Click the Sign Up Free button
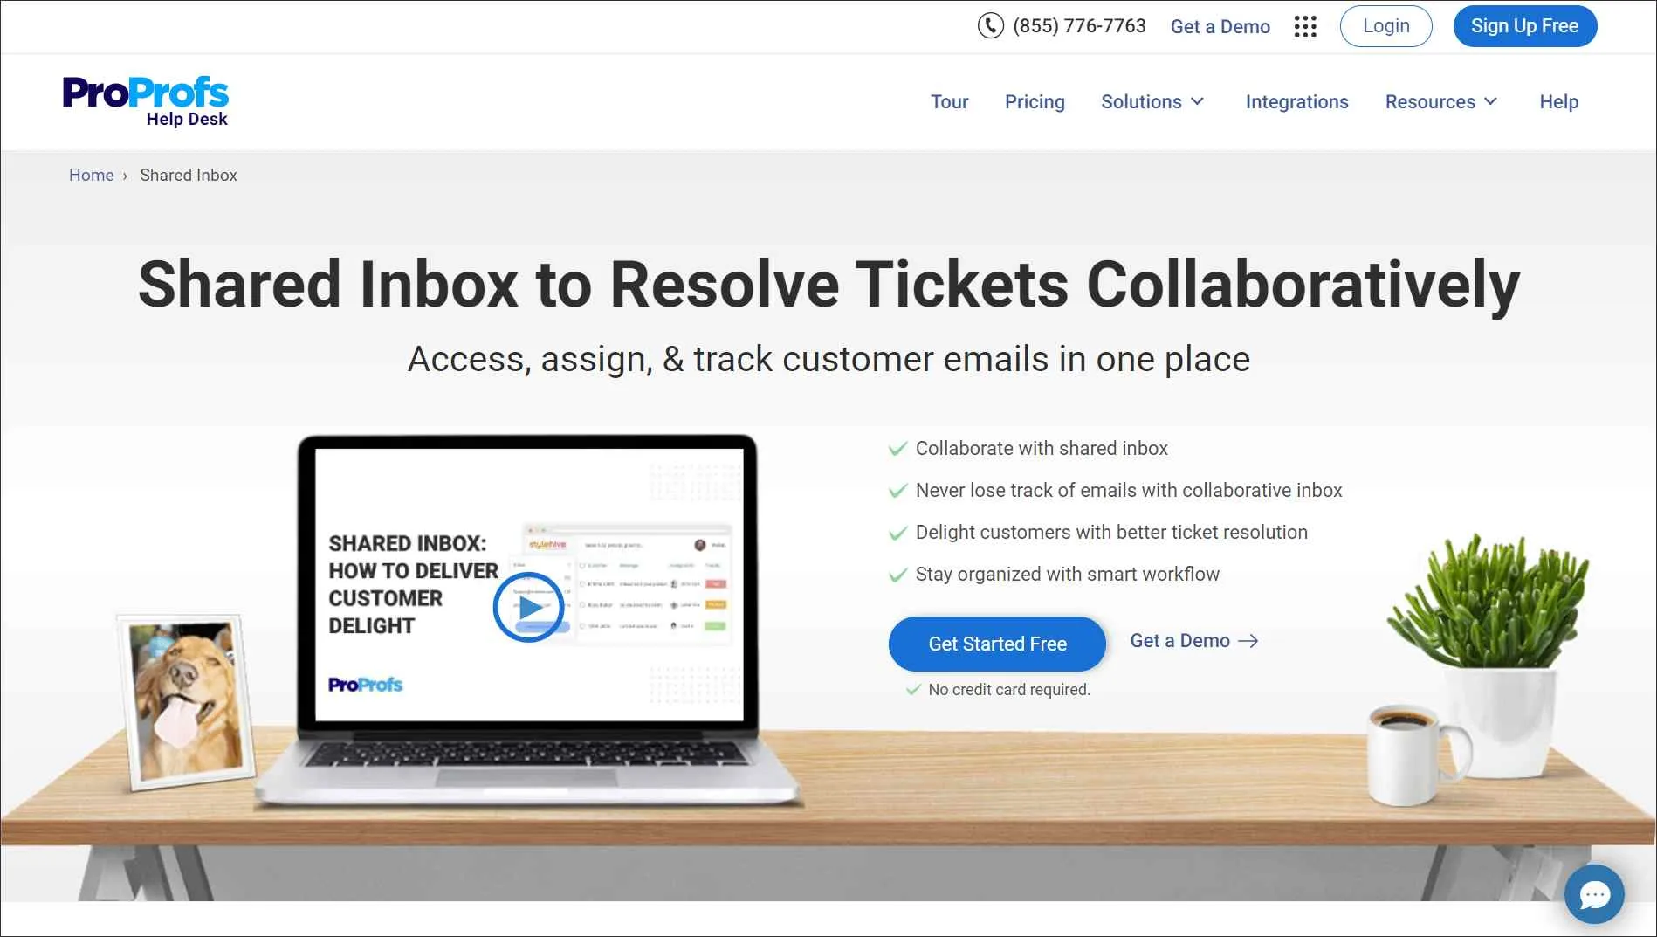The image size is (1657, 937). 1524,26
